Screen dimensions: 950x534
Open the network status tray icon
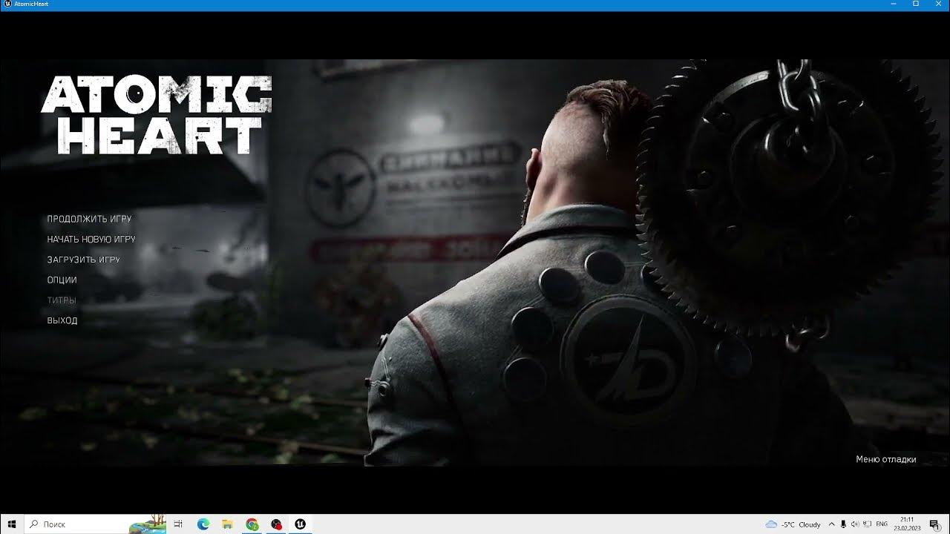[867, 524]
